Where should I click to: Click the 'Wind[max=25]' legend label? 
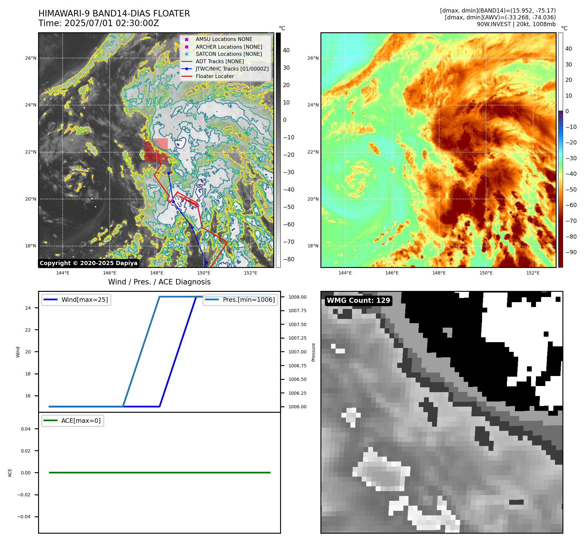[x=85, y=300]
